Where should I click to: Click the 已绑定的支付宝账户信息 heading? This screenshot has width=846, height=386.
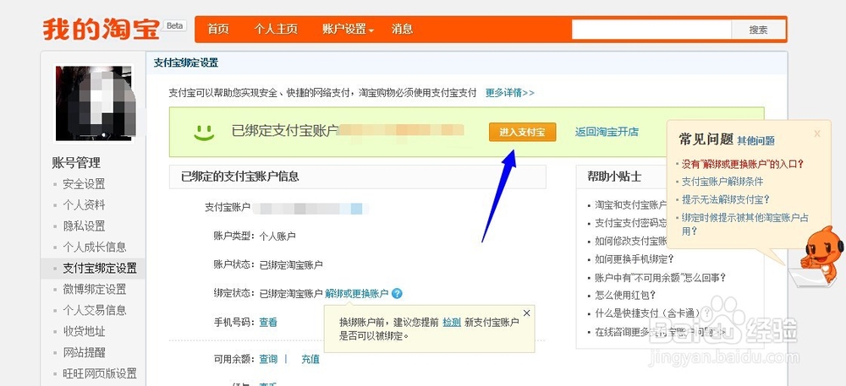(240, 177)
